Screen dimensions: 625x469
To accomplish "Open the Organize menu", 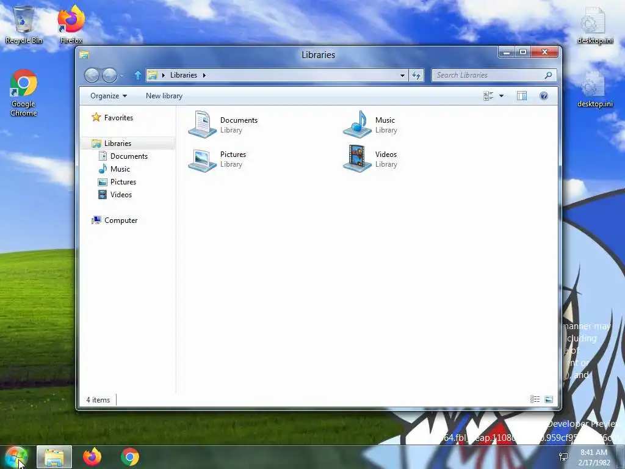I will click(x=109, y=96).
